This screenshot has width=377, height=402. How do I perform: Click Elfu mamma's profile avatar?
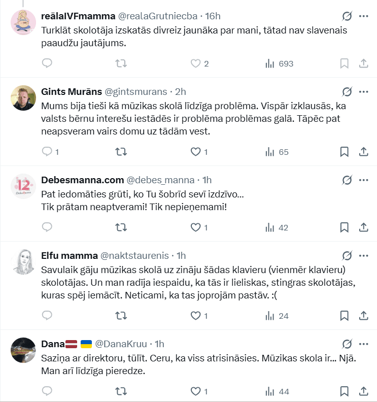click(23, 262)
